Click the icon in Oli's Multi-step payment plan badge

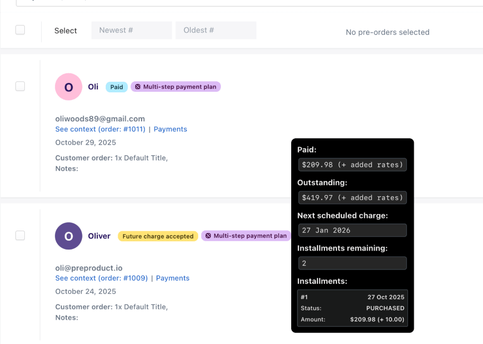tap(137, 87)
